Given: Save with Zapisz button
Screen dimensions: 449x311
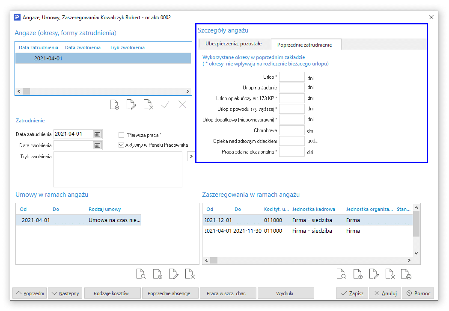Looking at the screenshot, I should point(352,293).
